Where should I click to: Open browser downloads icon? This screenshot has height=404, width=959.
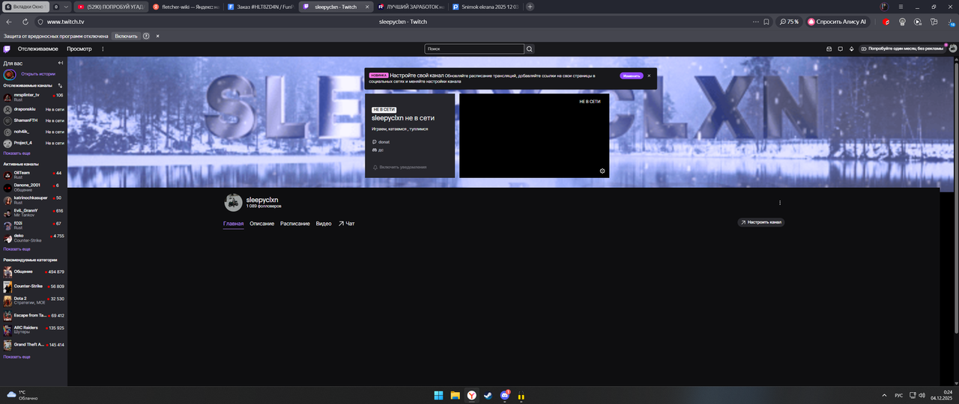pos(951,22)
